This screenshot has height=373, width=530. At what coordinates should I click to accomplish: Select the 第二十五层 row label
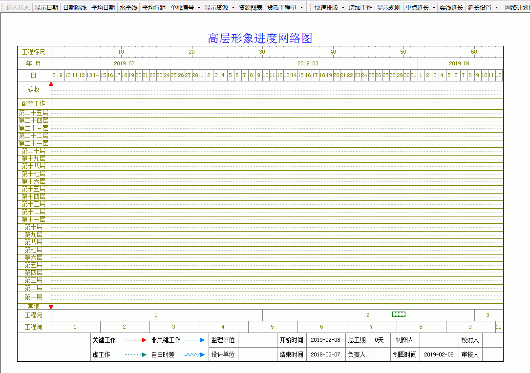click(x=34, y=113)
